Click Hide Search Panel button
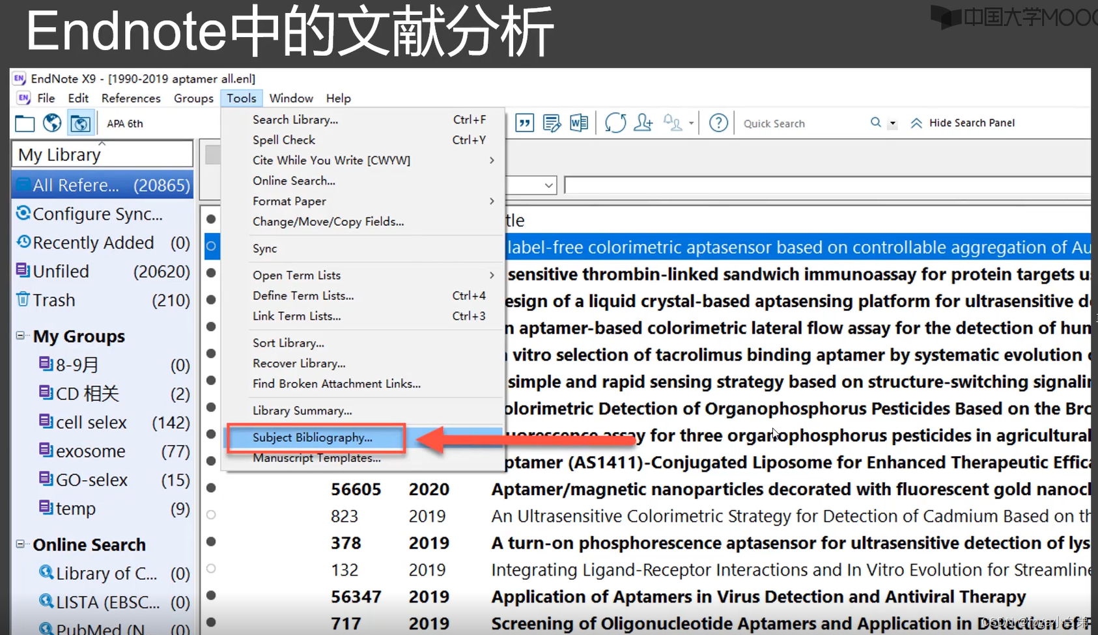The height and width of the screenshot is (635, 1098). tap(963, 123)
